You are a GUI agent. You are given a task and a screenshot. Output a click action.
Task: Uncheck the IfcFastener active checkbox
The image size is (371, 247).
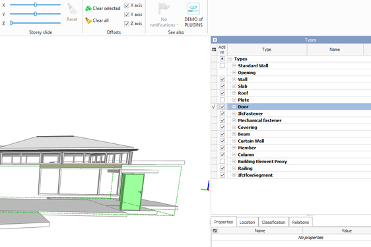coord(222,114)
